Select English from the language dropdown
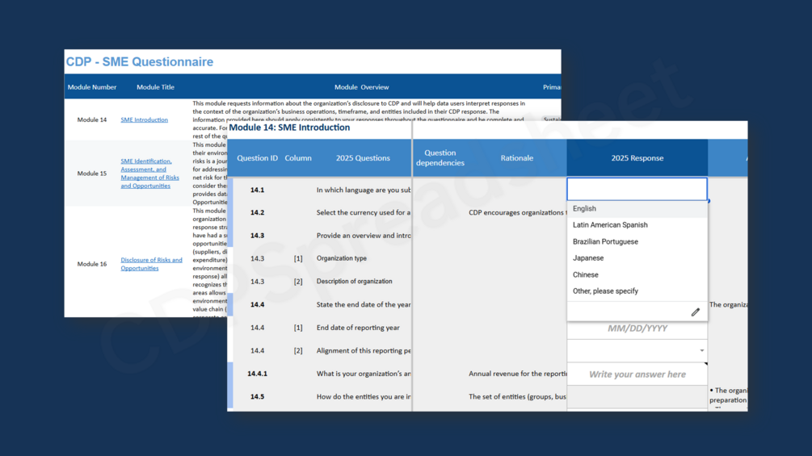 (637, 209)
